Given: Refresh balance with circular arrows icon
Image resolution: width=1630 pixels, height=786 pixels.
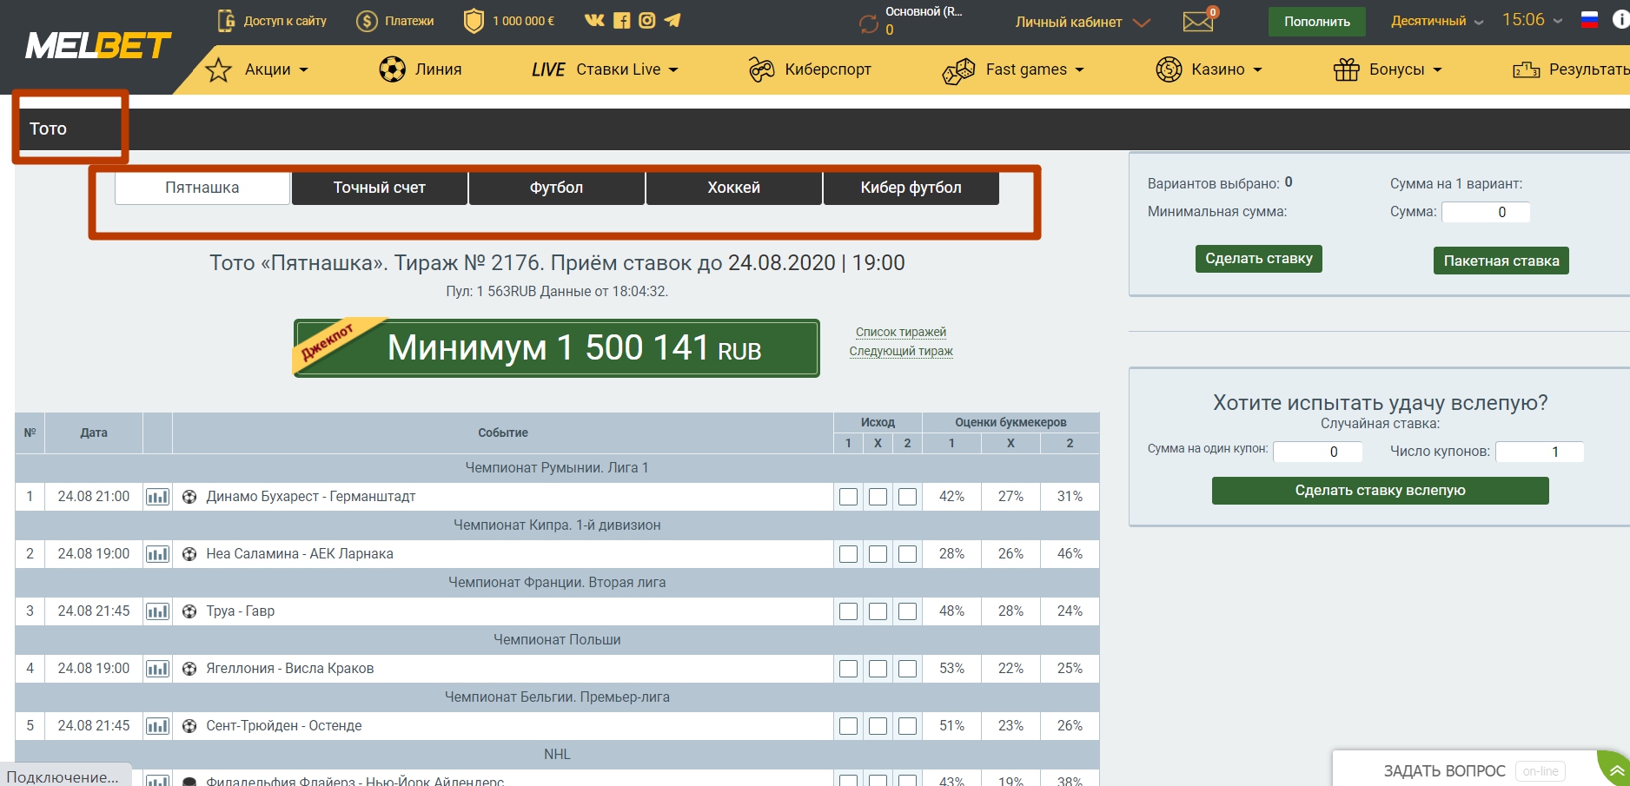Looking at the screenshot, I should [x=869, y=24].
